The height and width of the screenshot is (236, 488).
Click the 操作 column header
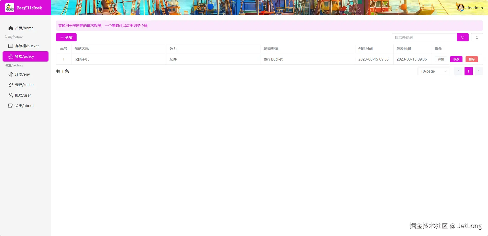[x=457, y=49]
